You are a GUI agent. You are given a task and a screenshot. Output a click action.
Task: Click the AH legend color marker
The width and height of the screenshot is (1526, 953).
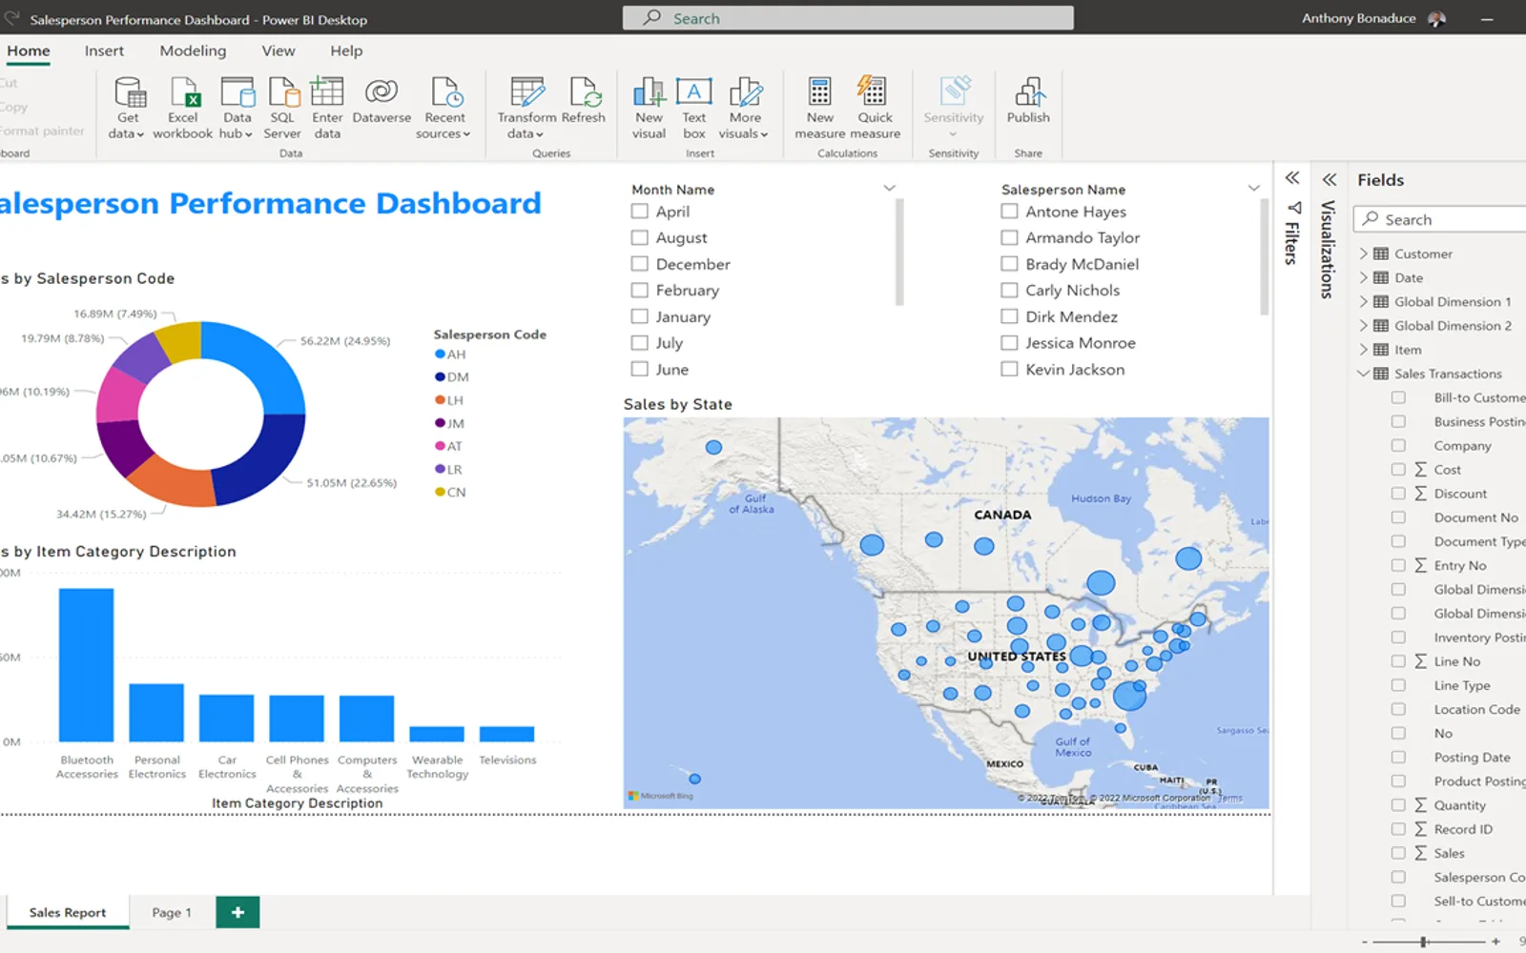(440, 355)
